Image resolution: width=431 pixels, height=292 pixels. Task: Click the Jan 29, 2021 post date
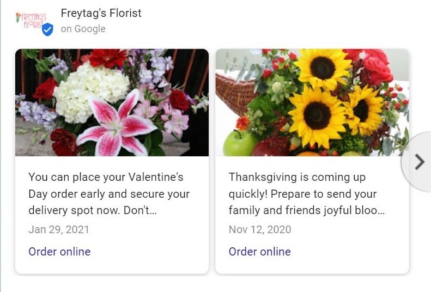[58, 229]
